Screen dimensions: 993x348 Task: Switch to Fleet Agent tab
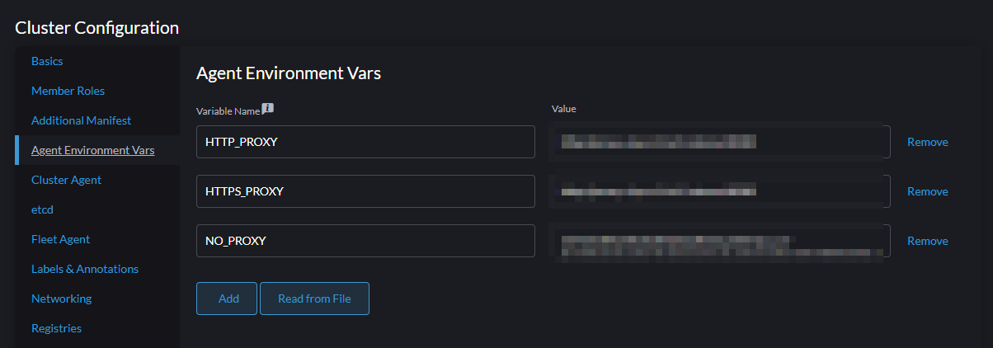60,239
